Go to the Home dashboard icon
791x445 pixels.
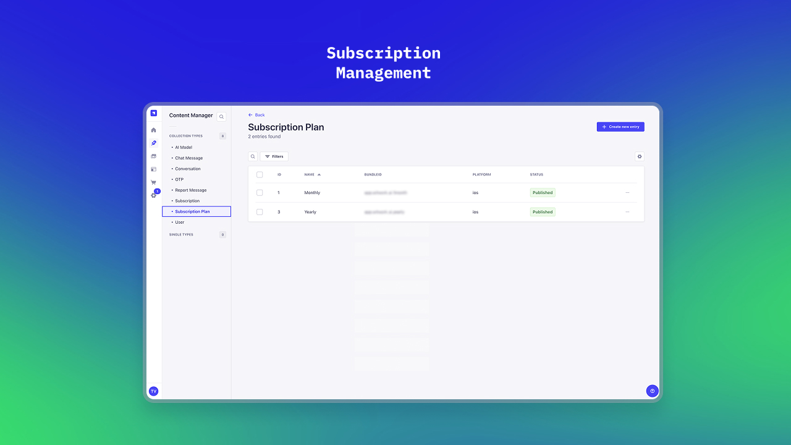tap(154, 130)
